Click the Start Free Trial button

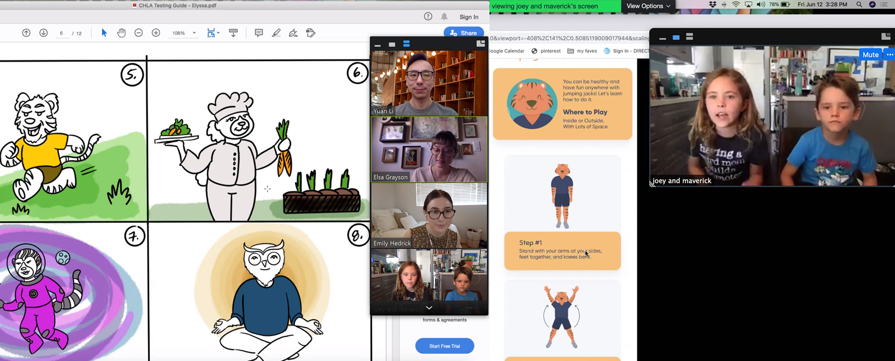click(445, 346)
